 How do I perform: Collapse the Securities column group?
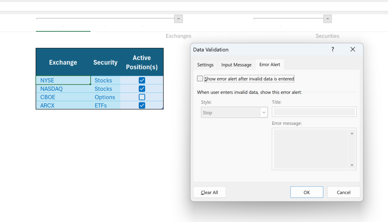[327, 19]
